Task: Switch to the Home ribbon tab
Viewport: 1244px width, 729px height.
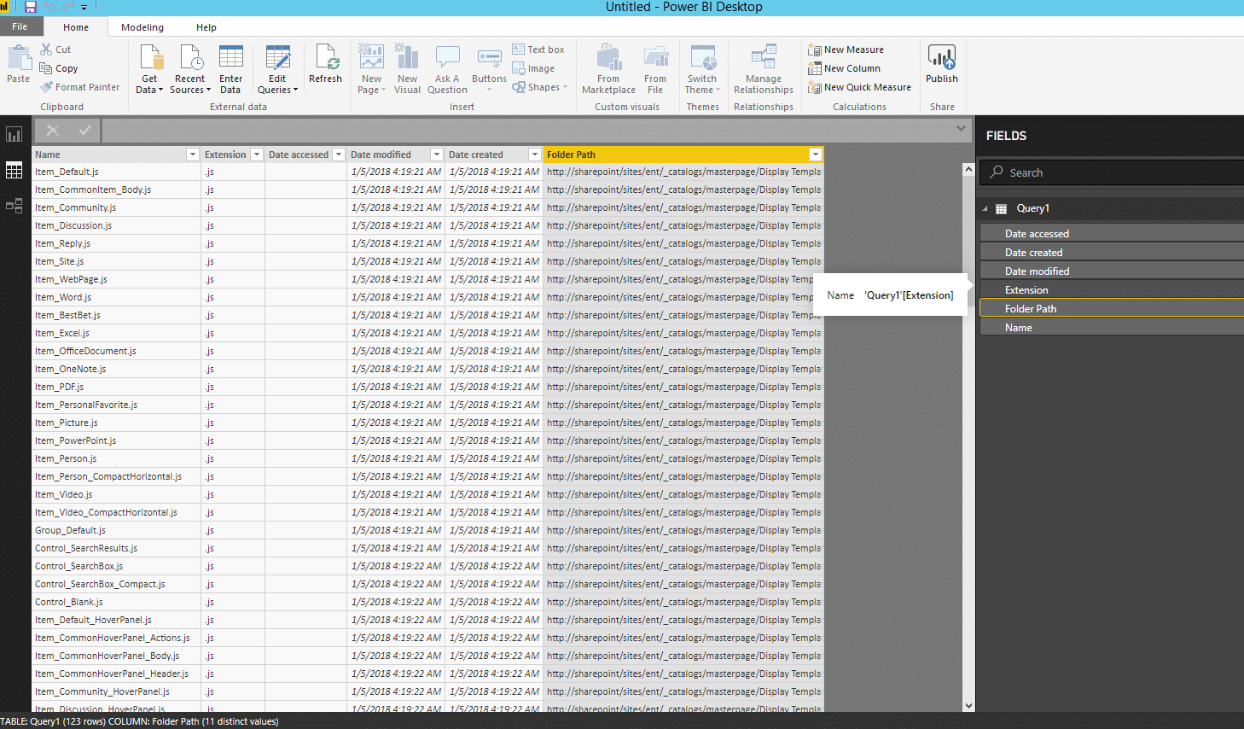Action: [76, 27]
